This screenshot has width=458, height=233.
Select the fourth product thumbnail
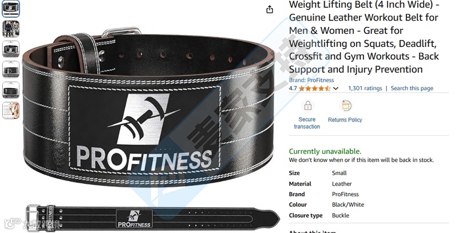pos(11,69)
